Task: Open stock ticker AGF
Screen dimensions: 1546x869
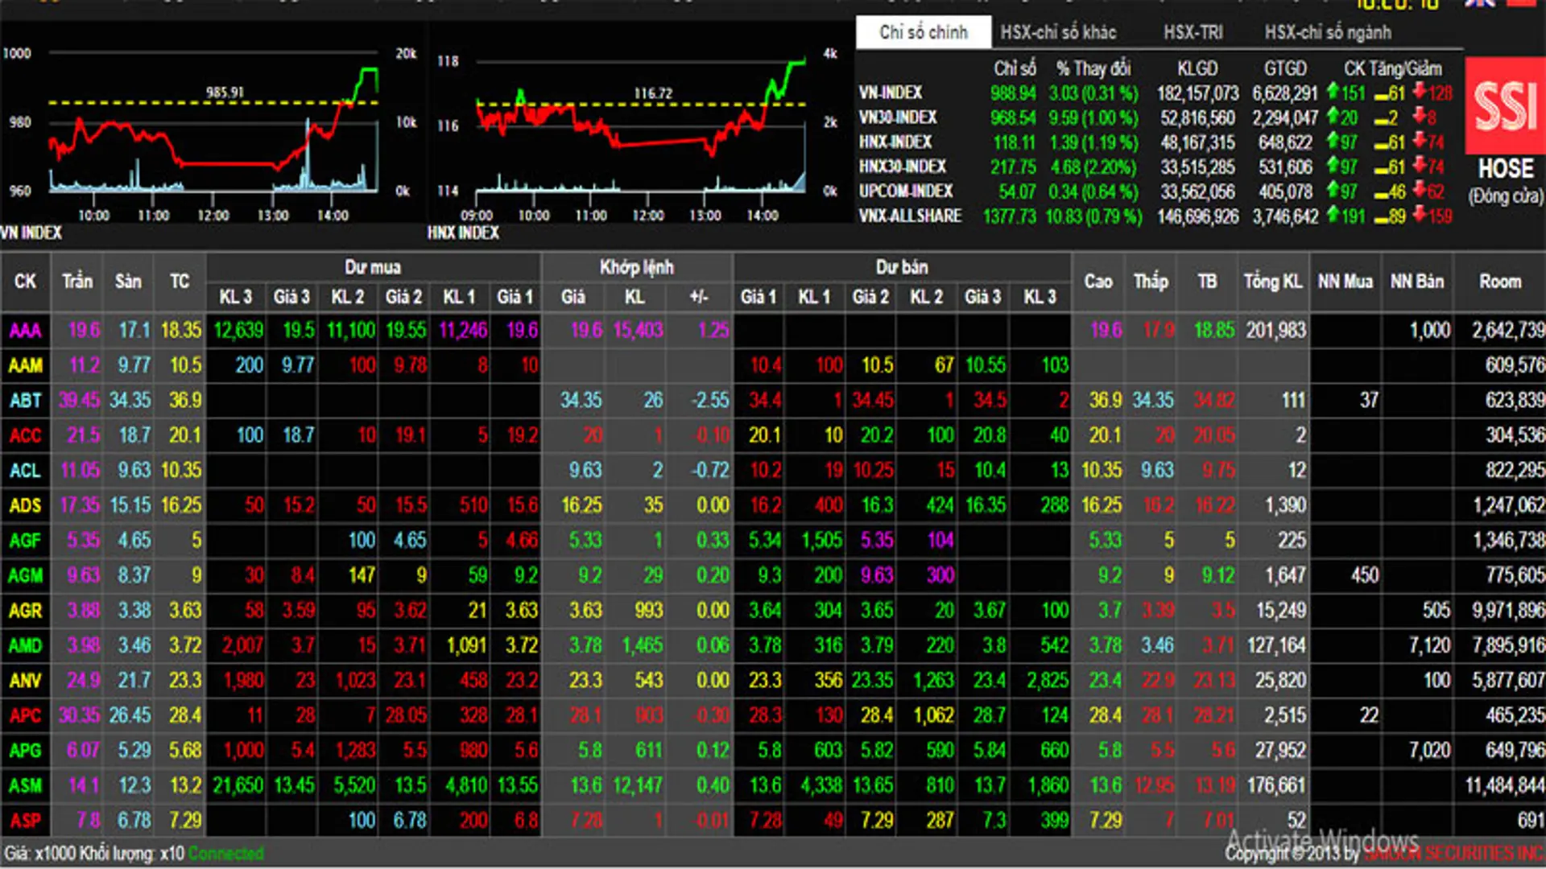Action: coord(25,541)
